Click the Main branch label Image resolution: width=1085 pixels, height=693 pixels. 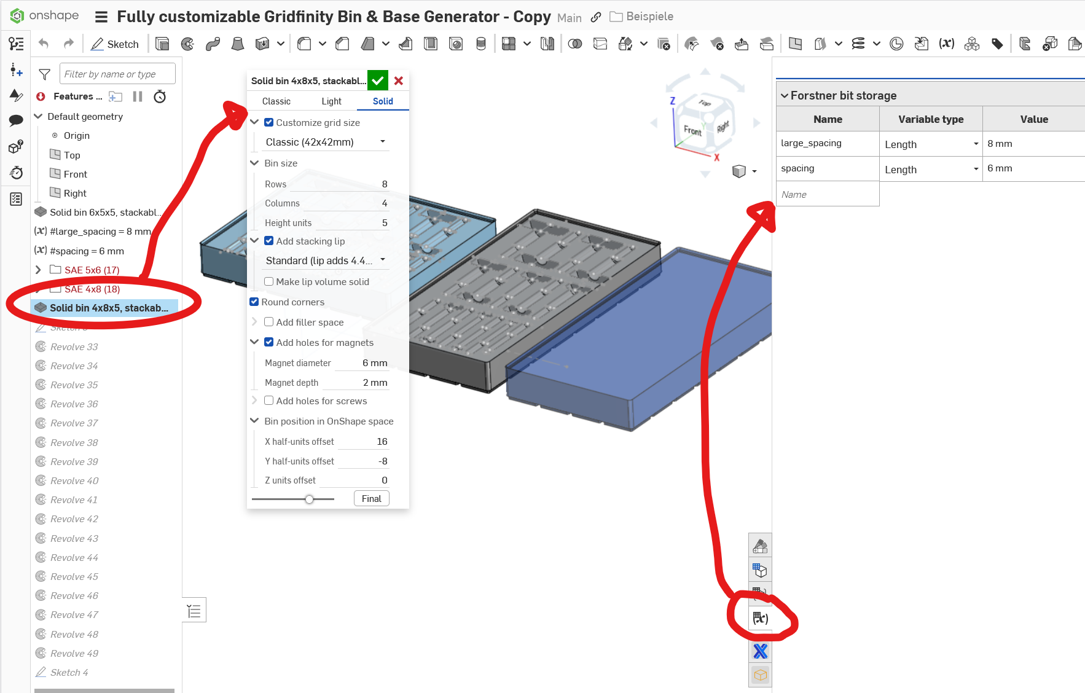570,18
